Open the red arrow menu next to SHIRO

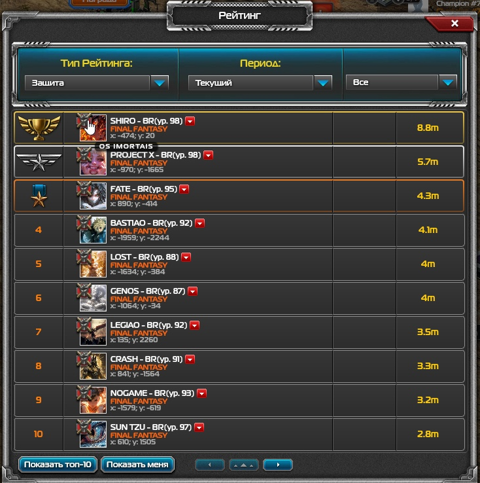coord(190,121)
